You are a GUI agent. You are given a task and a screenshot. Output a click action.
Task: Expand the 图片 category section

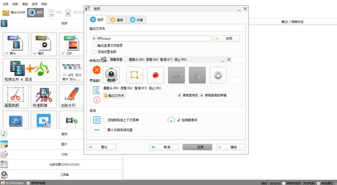point(64,144)
